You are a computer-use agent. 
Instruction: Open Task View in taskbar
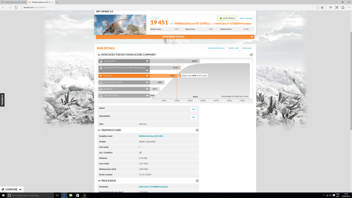pos(57,195)
